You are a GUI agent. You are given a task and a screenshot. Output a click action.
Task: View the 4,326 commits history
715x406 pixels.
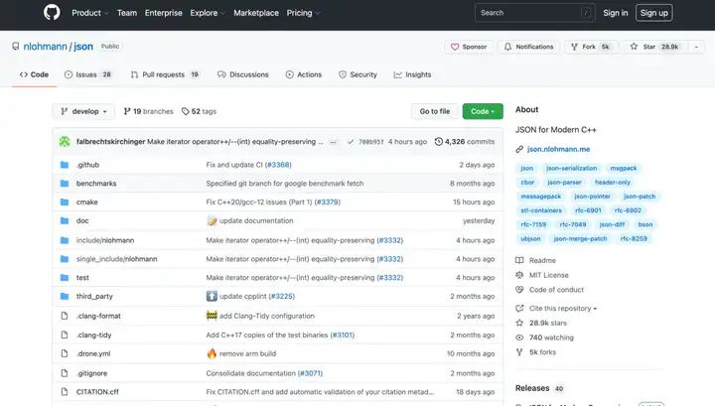coord(464,142)
